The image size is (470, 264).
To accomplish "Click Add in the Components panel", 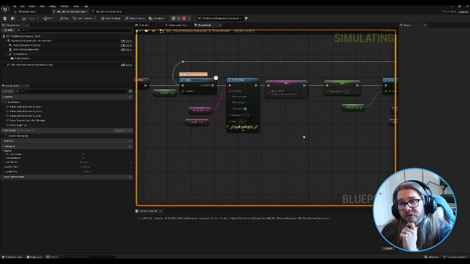I will pos(8,30).
